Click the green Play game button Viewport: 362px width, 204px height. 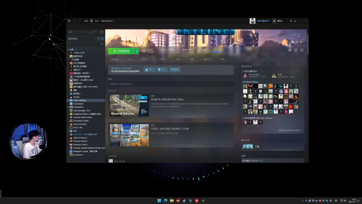click(x=121, y=51)
